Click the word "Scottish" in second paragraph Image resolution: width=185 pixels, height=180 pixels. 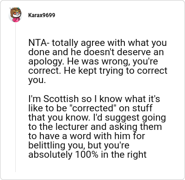[x=61, y=99]
